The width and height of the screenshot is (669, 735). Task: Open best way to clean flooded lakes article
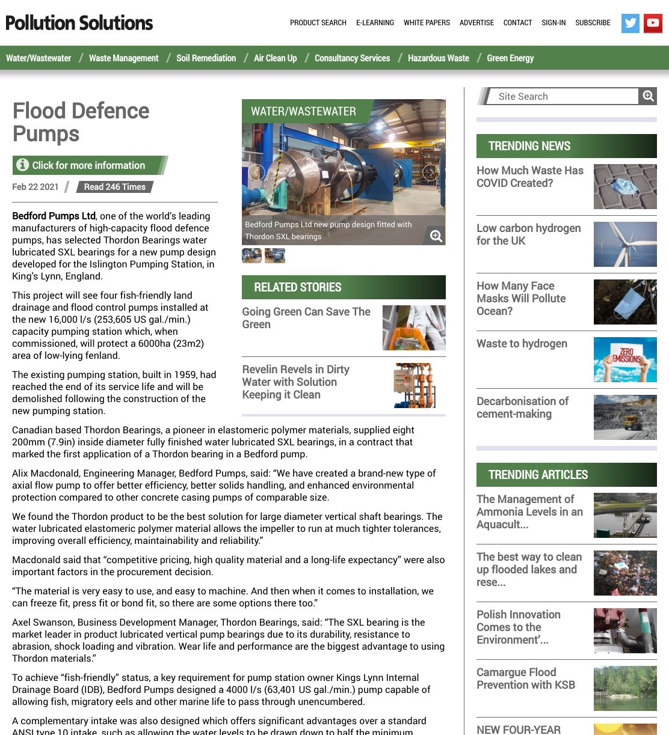click(x=529, y=570)
